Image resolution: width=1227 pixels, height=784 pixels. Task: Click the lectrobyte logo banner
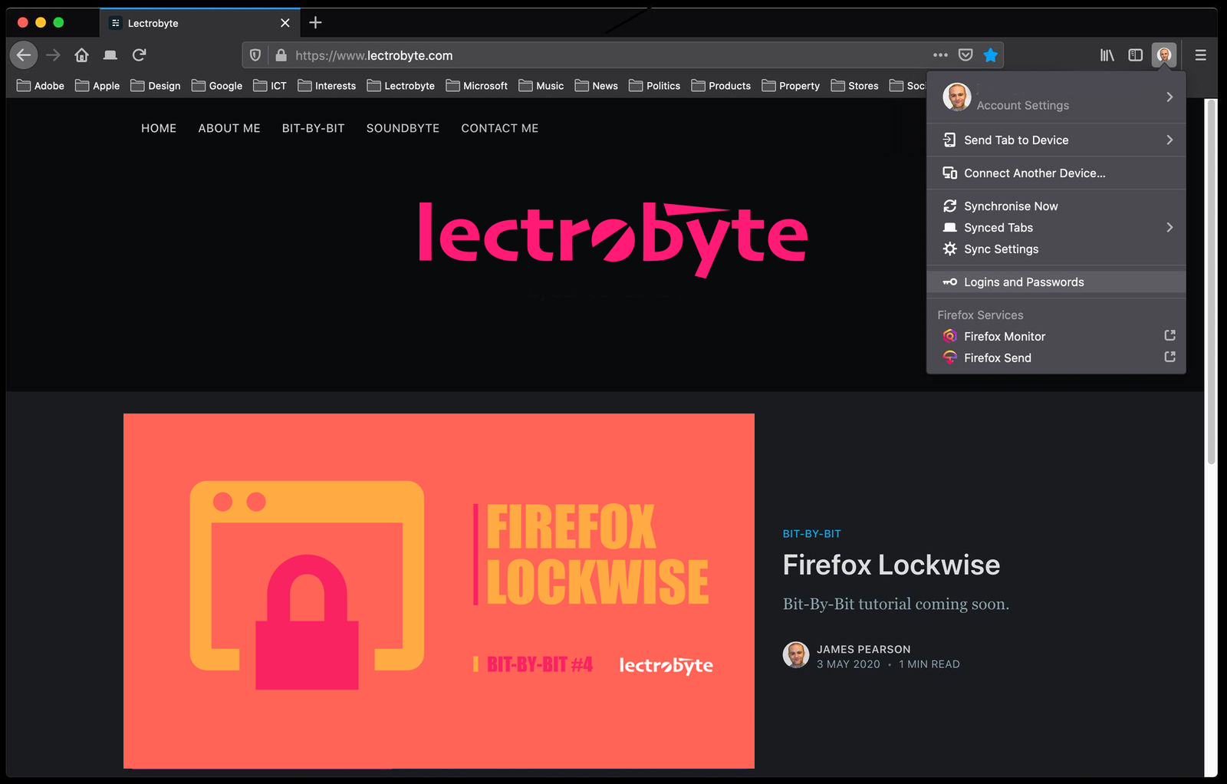pos(613,239)
